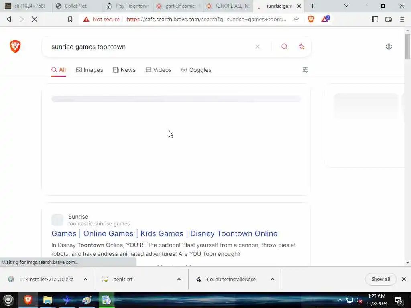Bookmark this page with the bookmark icon
The height and width of the screenshot is (308, 411).
pos(70,19)
